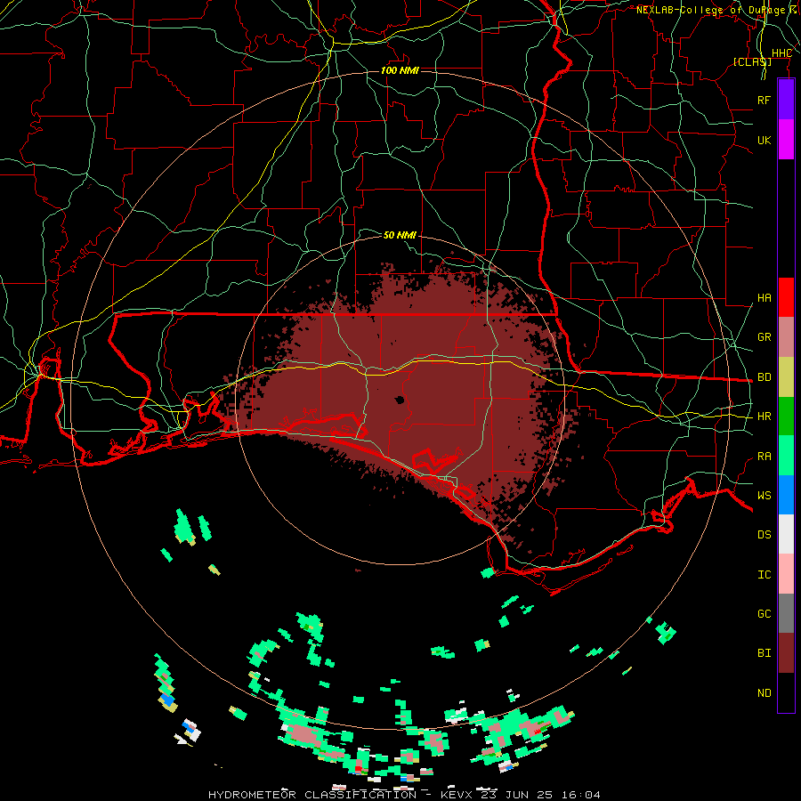Click the [CLAS] units label

click(752, 61)
